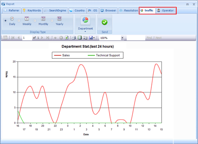Click the stop rendering icon
198x144 pixels.
61,38
